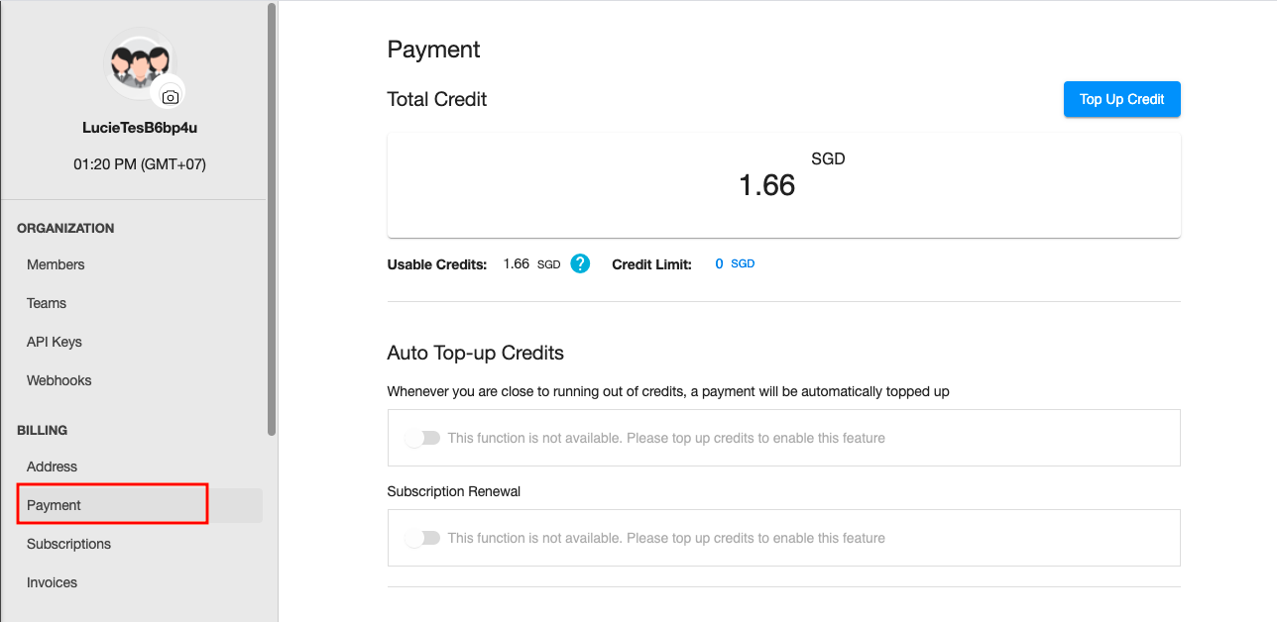
Task: Open Subscriptions in the sidebar
Action: 69,544
